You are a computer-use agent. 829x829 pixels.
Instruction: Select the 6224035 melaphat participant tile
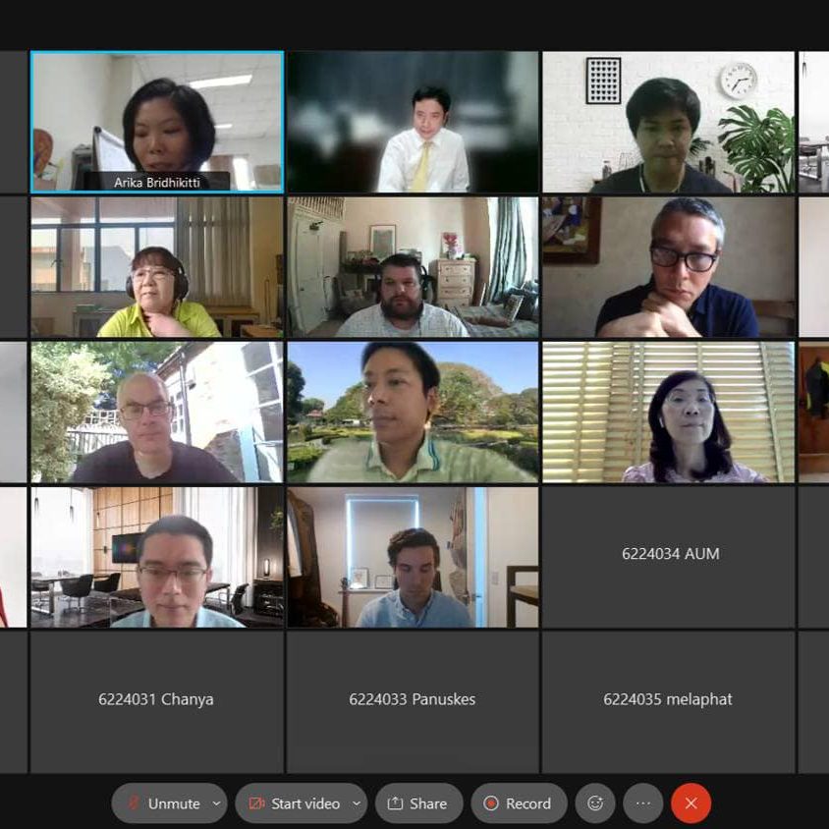669,701
